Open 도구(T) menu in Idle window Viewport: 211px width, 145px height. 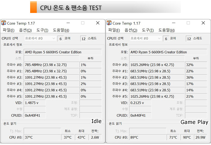[x=42, y=30]
